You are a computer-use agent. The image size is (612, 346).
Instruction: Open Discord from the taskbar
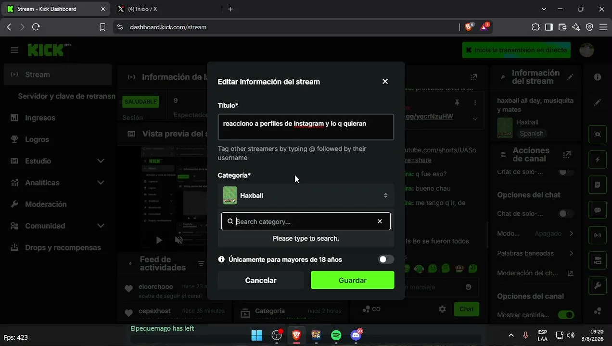pyautogui.click(x=356, y=335)
